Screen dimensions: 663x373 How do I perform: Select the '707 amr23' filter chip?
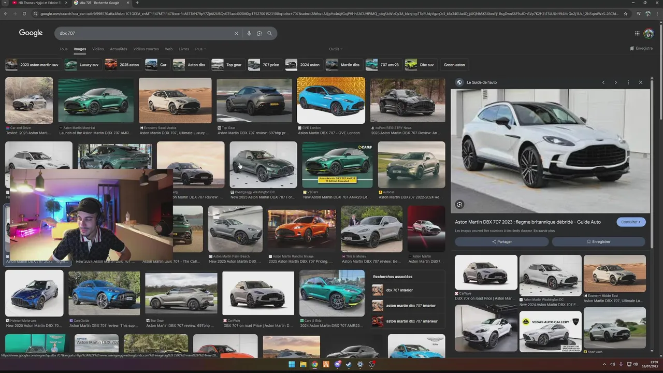pos(383,65)
